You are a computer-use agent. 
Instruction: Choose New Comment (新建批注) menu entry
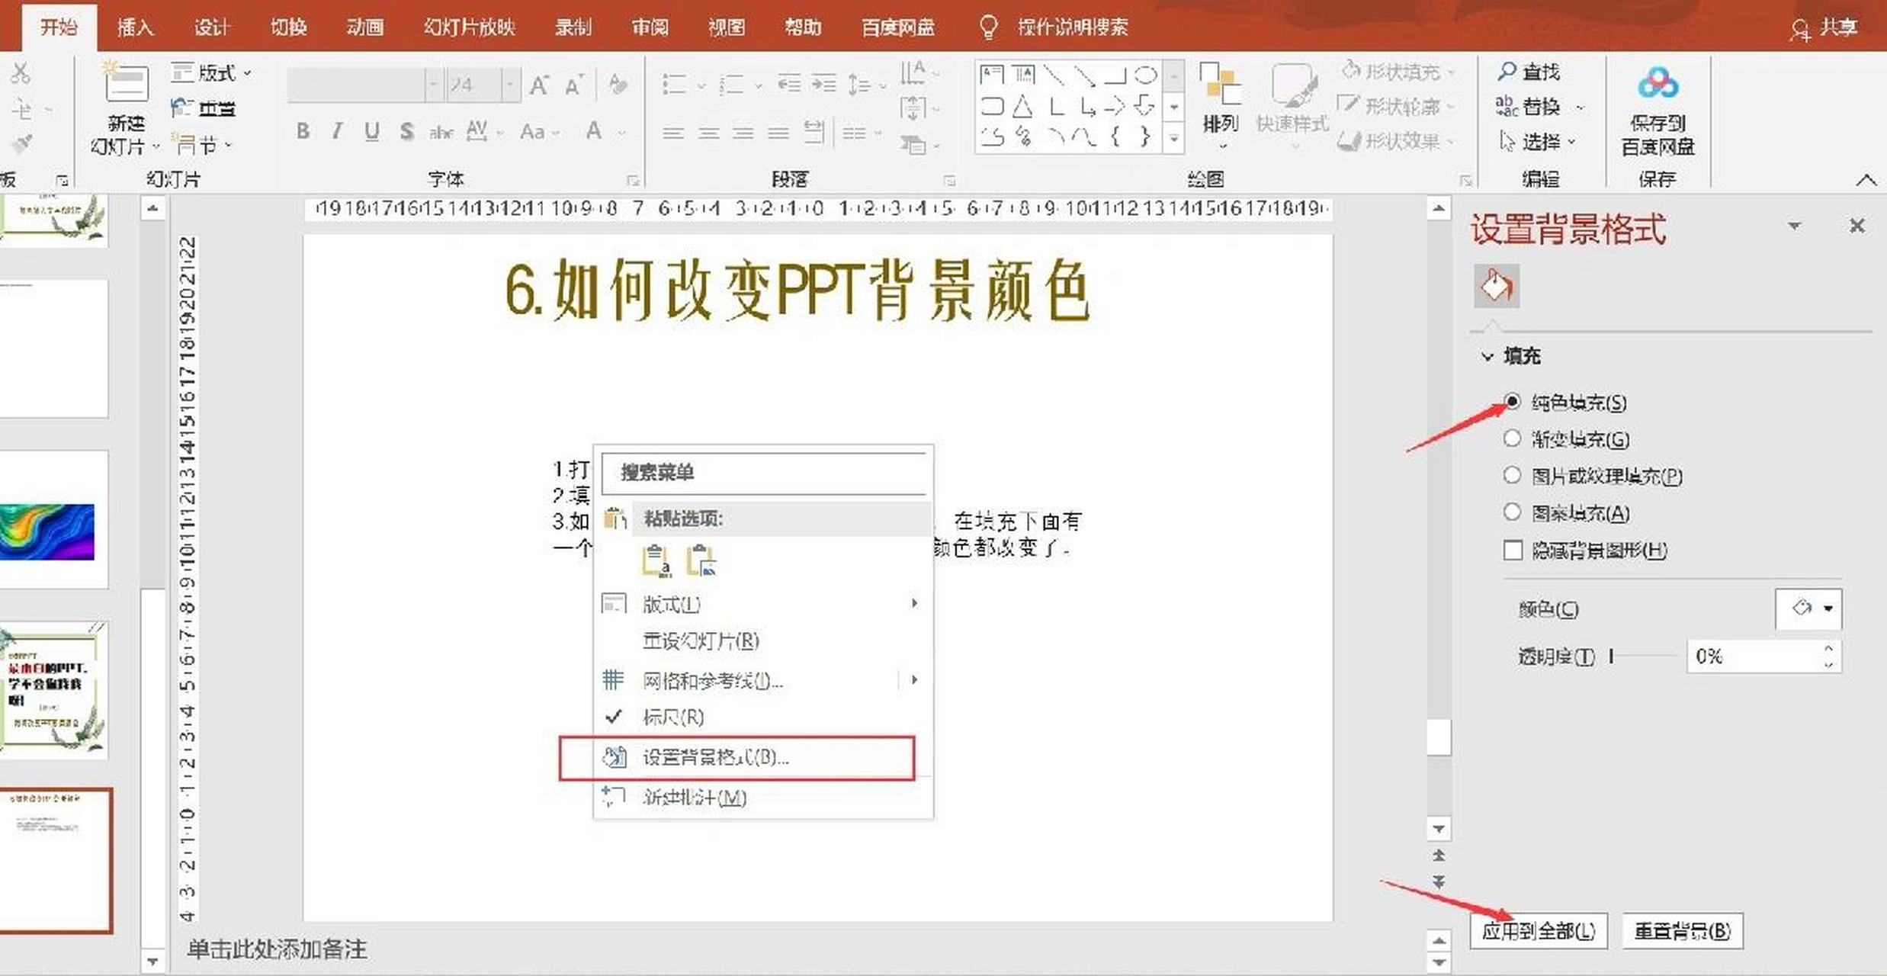(x=762, y=798)
